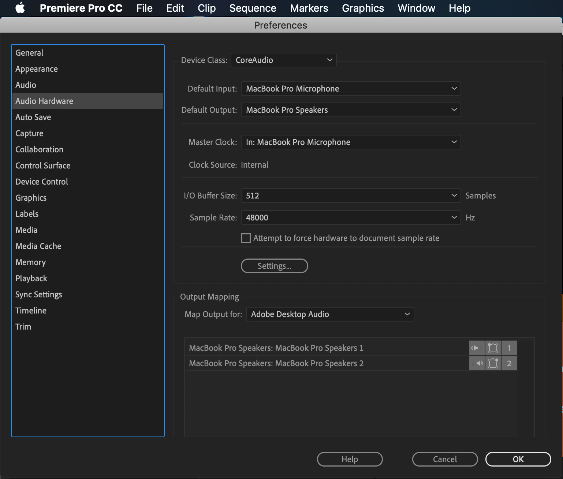Select the MacBook Pro Speakers 2 row

click(x=351, y=363)
